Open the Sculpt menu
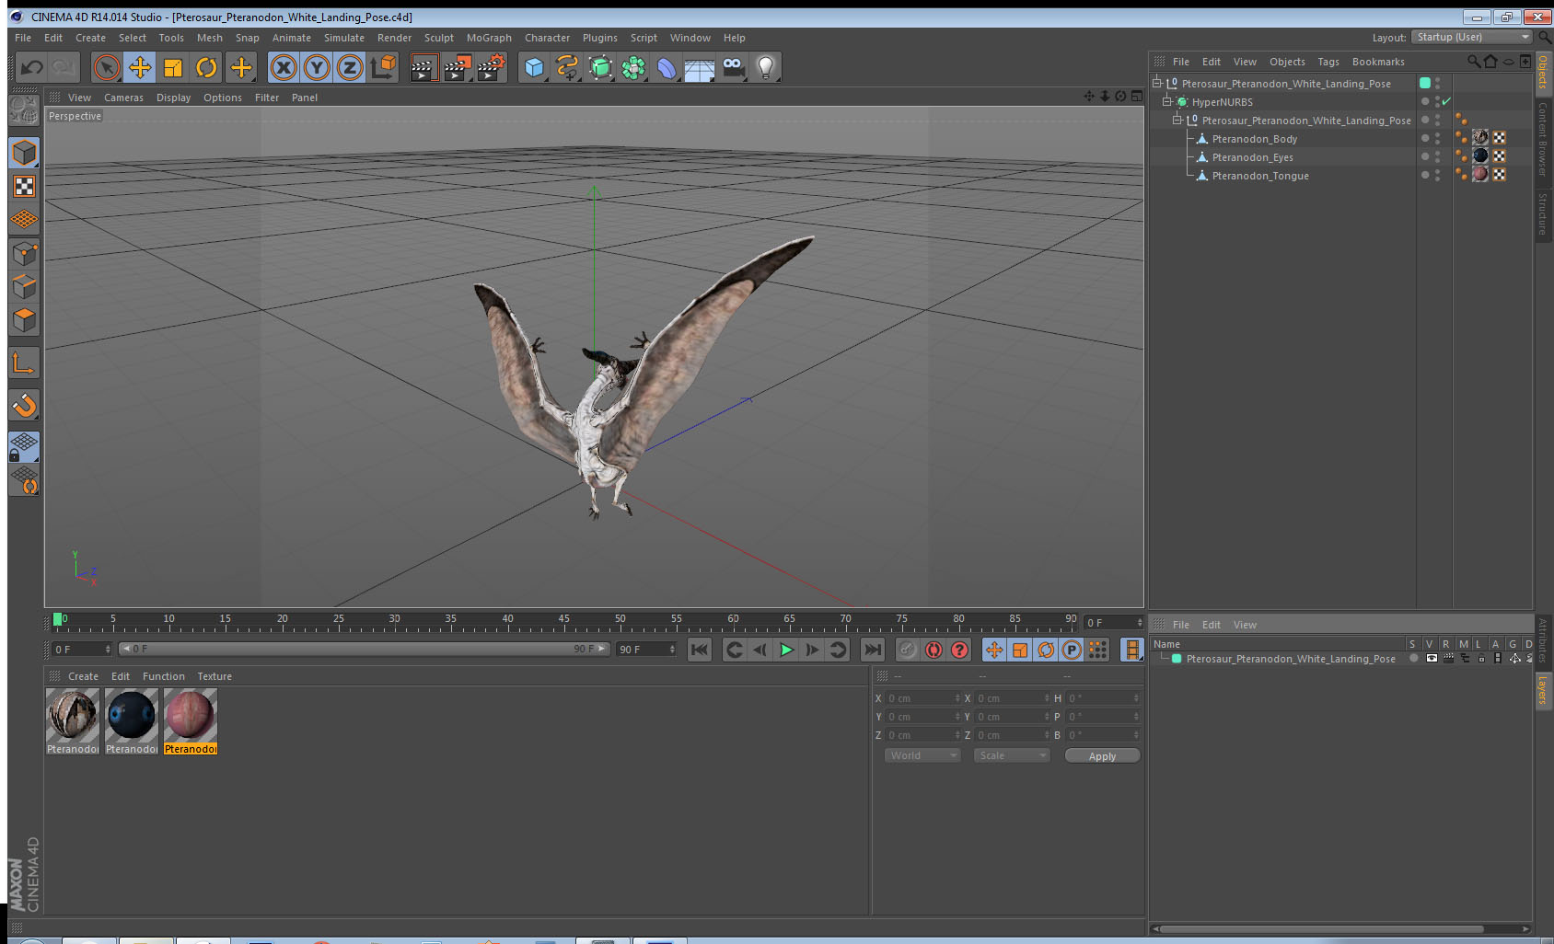Viewport: 1554px width, 944px height. click(x=439, y=38)
